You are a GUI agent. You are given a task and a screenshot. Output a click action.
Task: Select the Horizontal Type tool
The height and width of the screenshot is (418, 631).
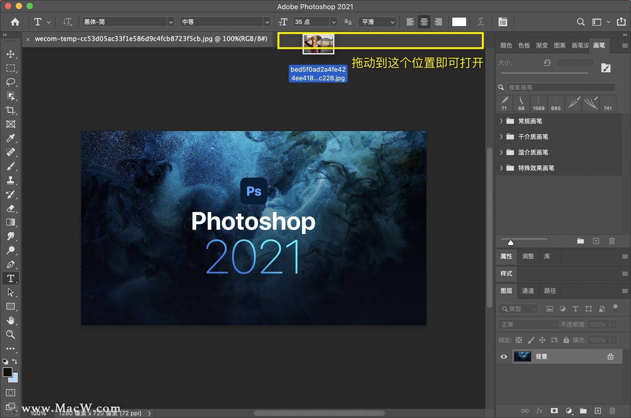tap(11, 278)
